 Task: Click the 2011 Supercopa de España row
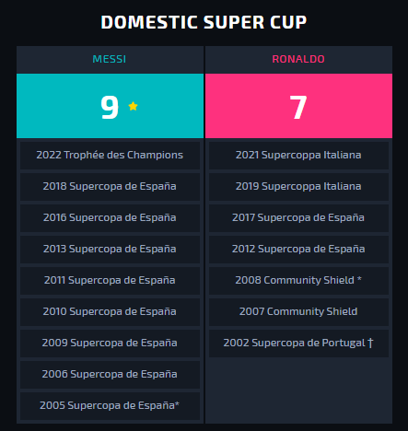(110, 281)
